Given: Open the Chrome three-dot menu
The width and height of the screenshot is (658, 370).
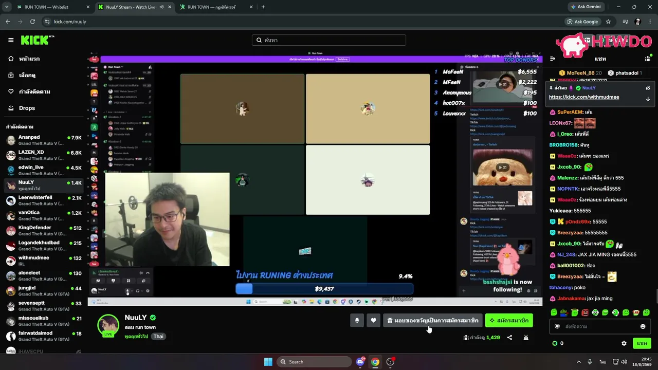Looking at the screenshot, I should (649, 22).
